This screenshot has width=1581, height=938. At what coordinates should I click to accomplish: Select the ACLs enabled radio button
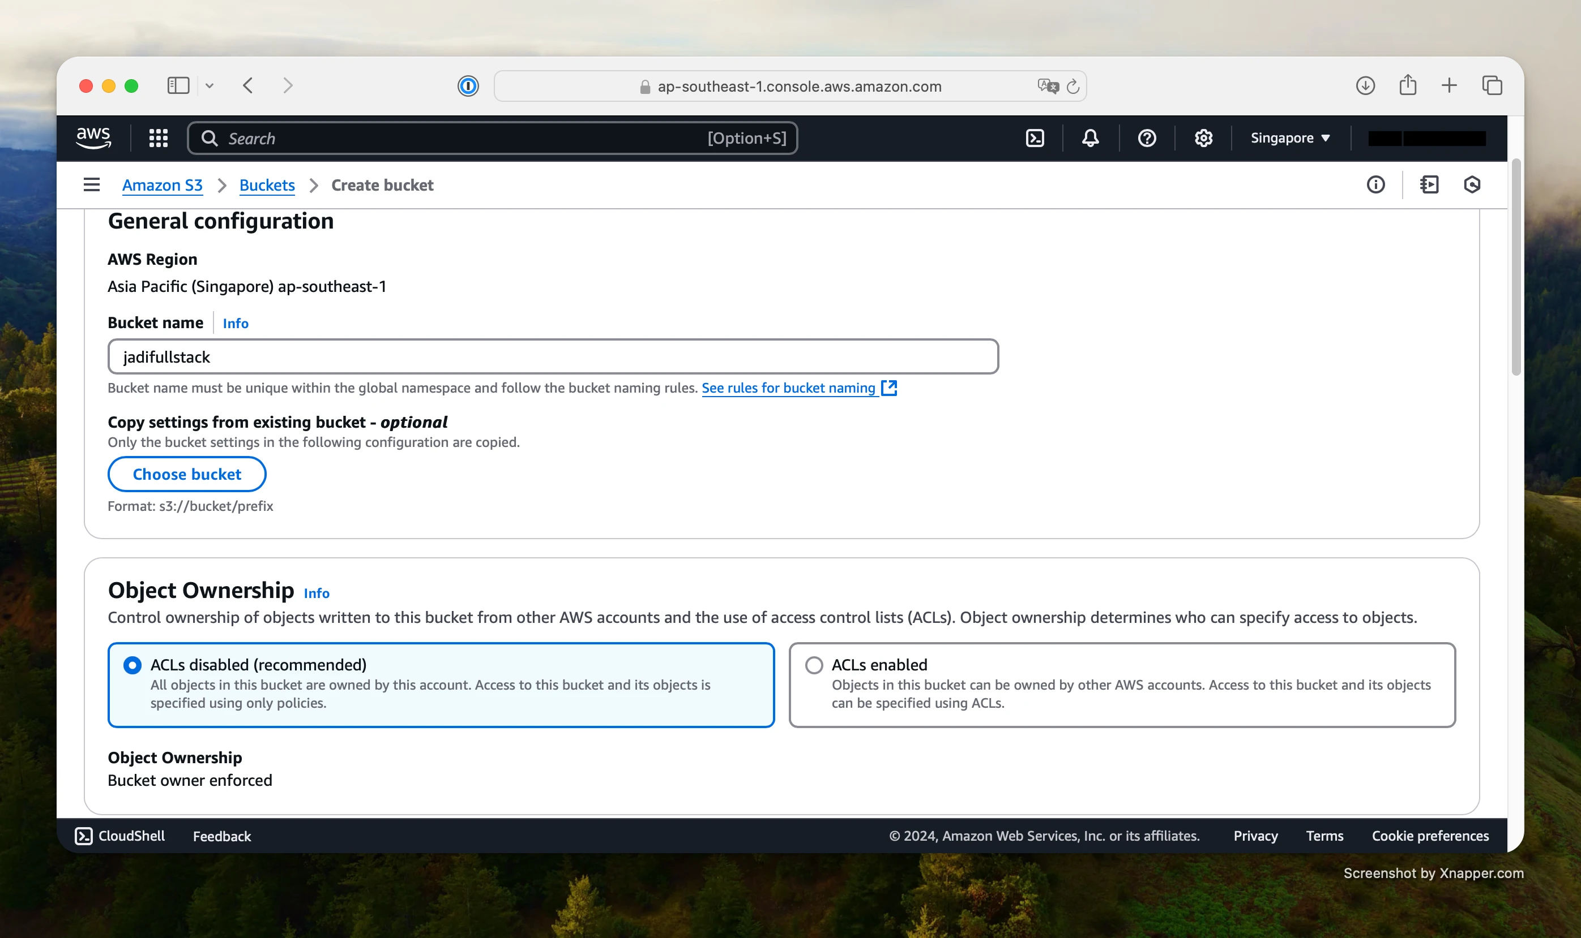tap(814, 665)
